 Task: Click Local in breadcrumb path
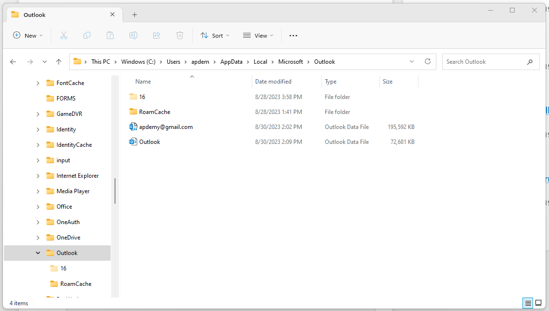260,61
